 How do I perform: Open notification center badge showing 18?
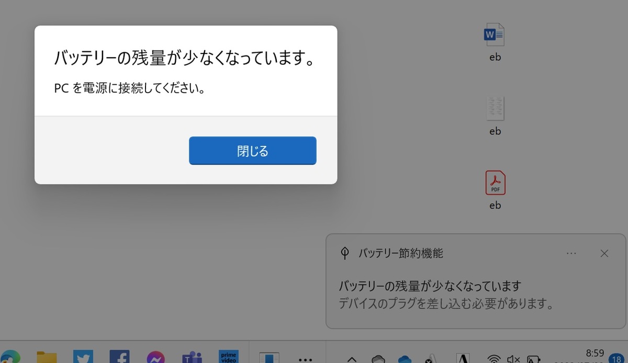point(617,358)
